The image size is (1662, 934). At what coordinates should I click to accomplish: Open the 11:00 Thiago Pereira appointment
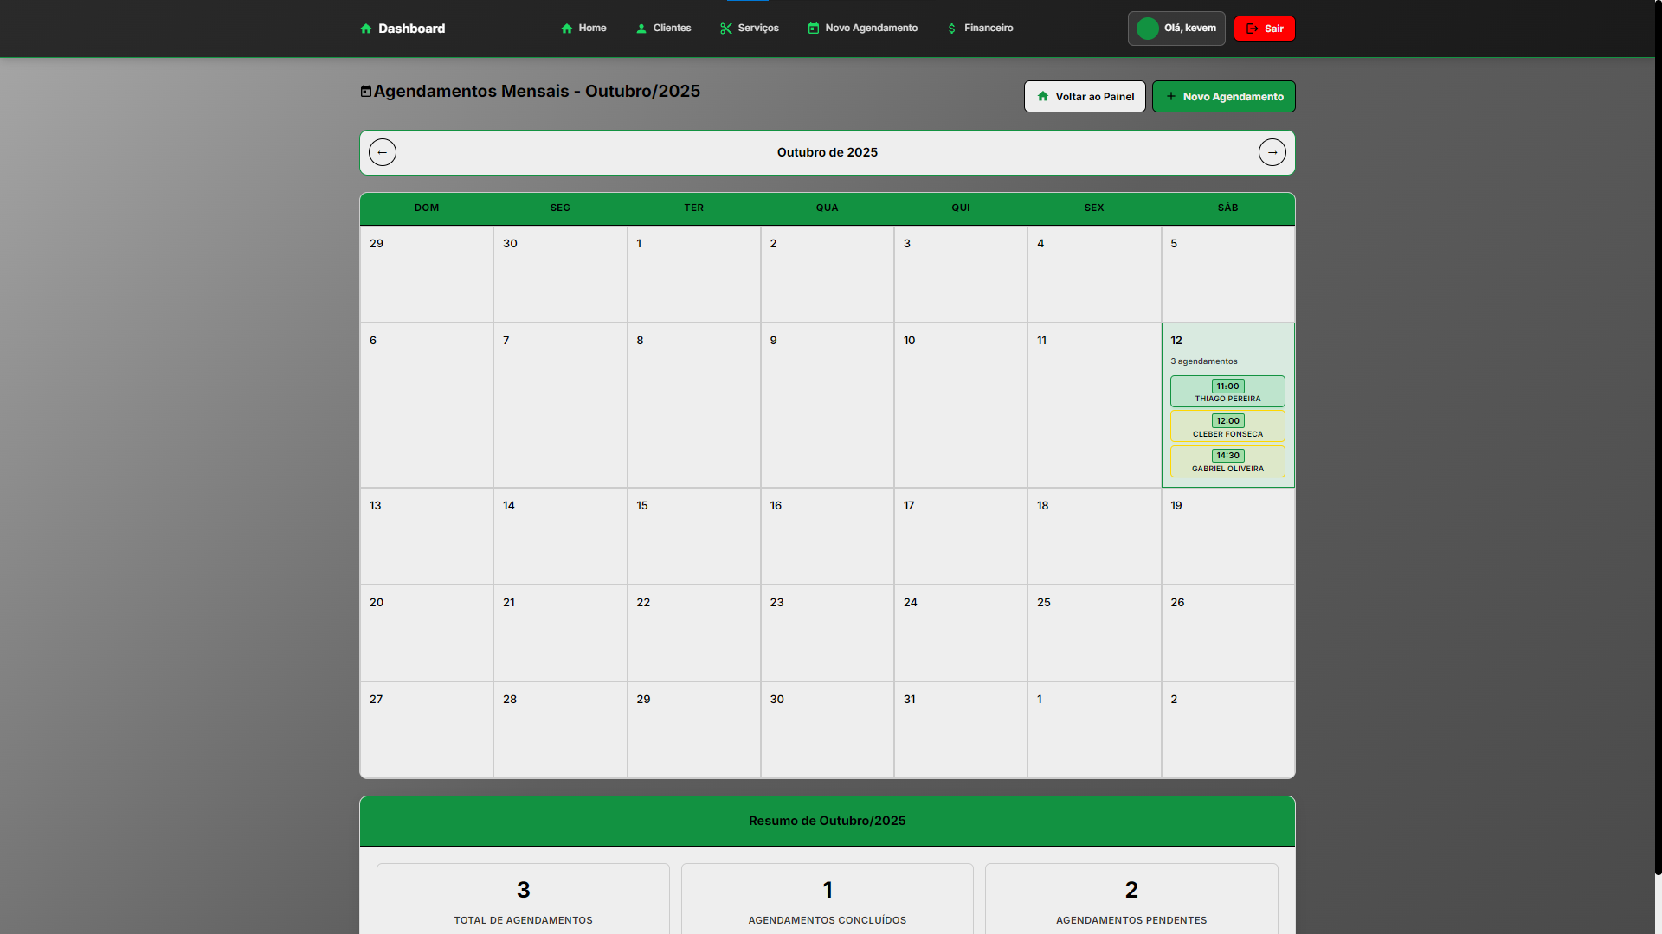pyautogui.click(x=1227, y=392)
